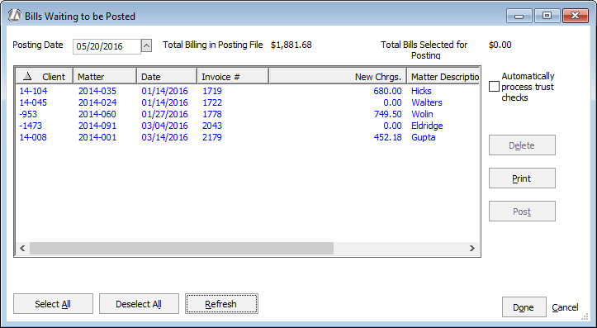
Task: Click date 01/27/2016 cell
Action: (165, 114)
